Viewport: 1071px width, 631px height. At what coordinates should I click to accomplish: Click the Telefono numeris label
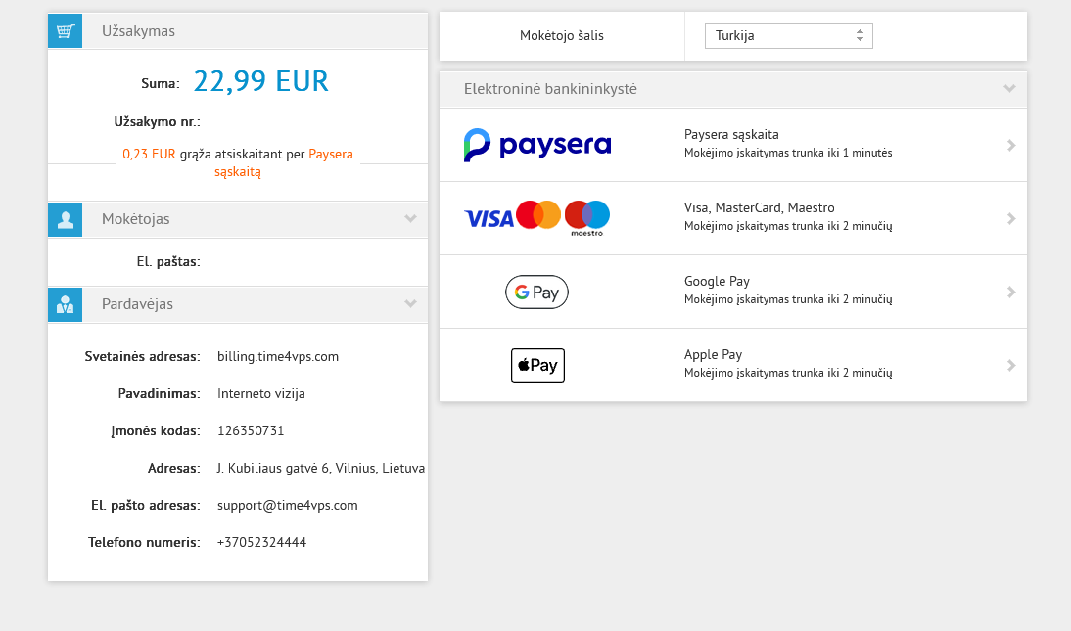[x=144, y=542]
